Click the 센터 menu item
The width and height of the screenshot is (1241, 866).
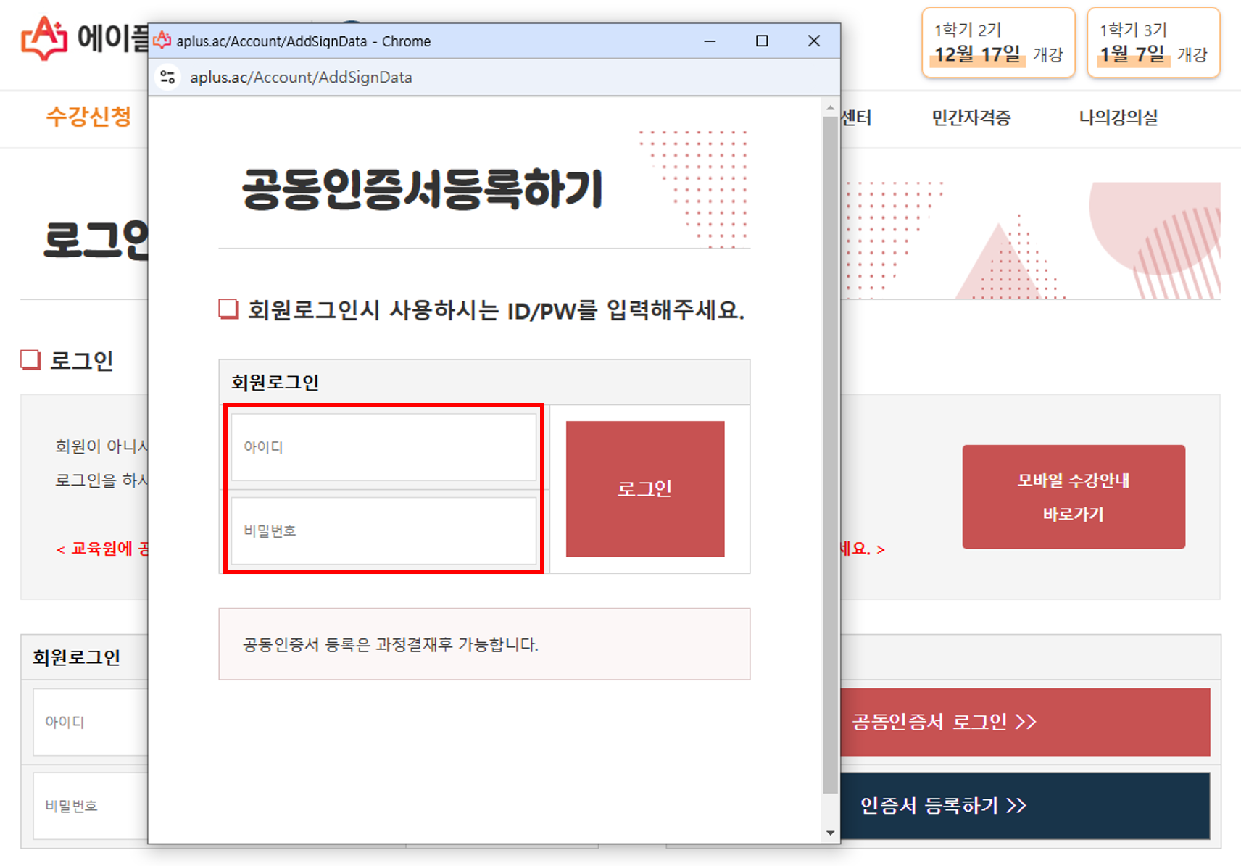[859, 118]
